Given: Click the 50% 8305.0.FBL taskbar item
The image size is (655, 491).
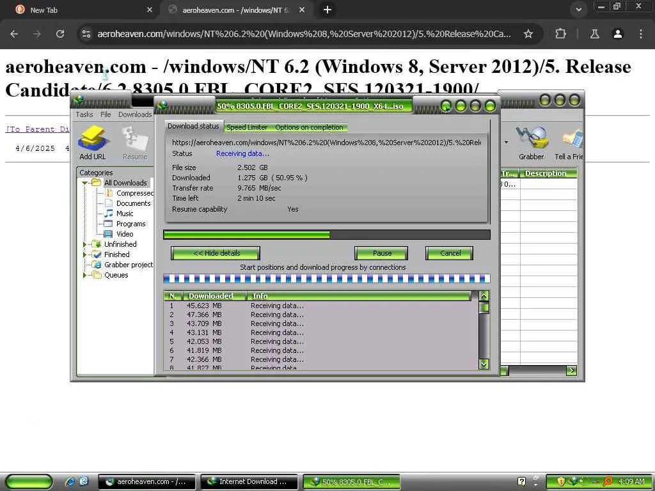Looking at the screenshot, I should pyautogui.click(x=351, y=481).
